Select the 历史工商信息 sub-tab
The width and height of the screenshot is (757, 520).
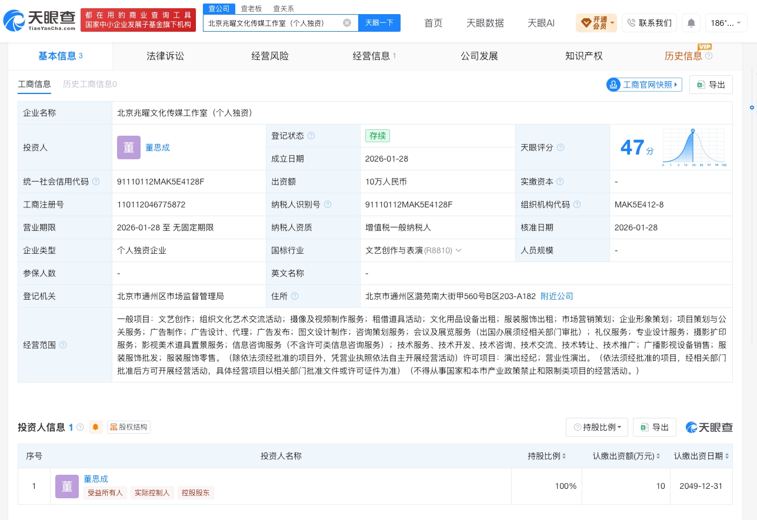coord(90,84)
